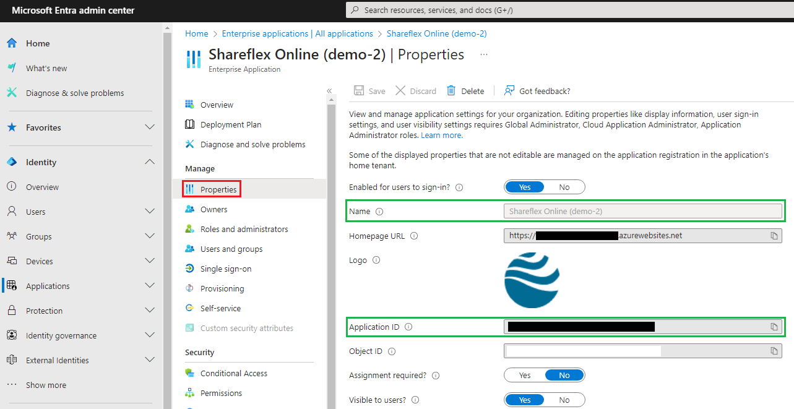
Task: Copy the Object ID value
Action: [x=774, y=351]
